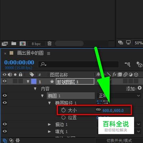Create a new composition via icon
The height and width of the screenshot is (143, 143).
tap(23, 44)
